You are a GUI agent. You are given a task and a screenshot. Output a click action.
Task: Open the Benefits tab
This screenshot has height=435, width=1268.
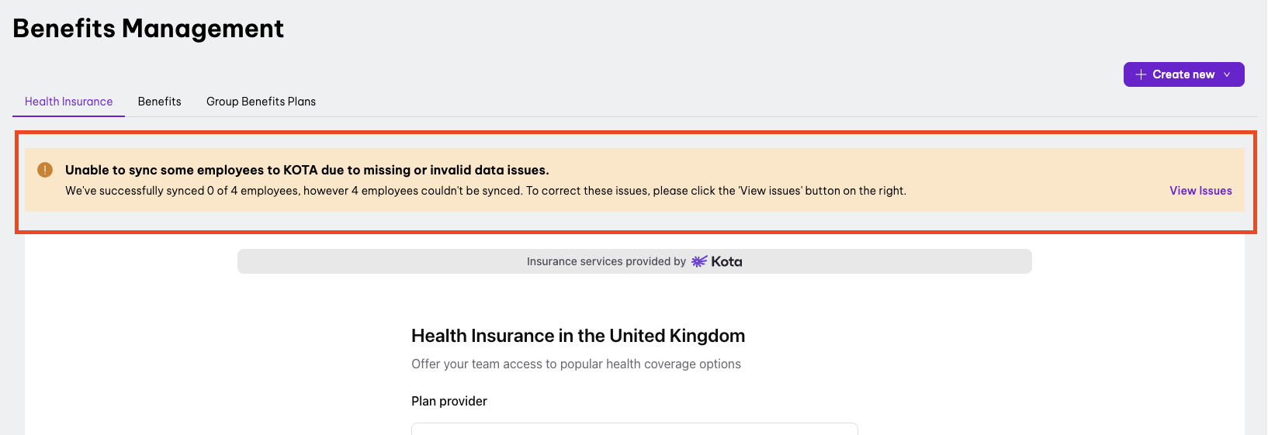159,102
